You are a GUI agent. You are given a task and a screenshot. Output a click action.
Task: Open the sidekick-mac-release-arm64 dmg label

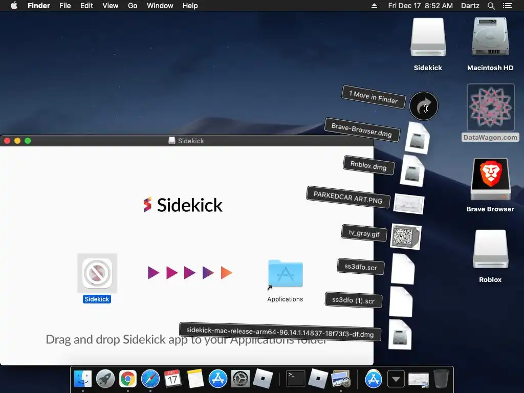pos(280,332)
